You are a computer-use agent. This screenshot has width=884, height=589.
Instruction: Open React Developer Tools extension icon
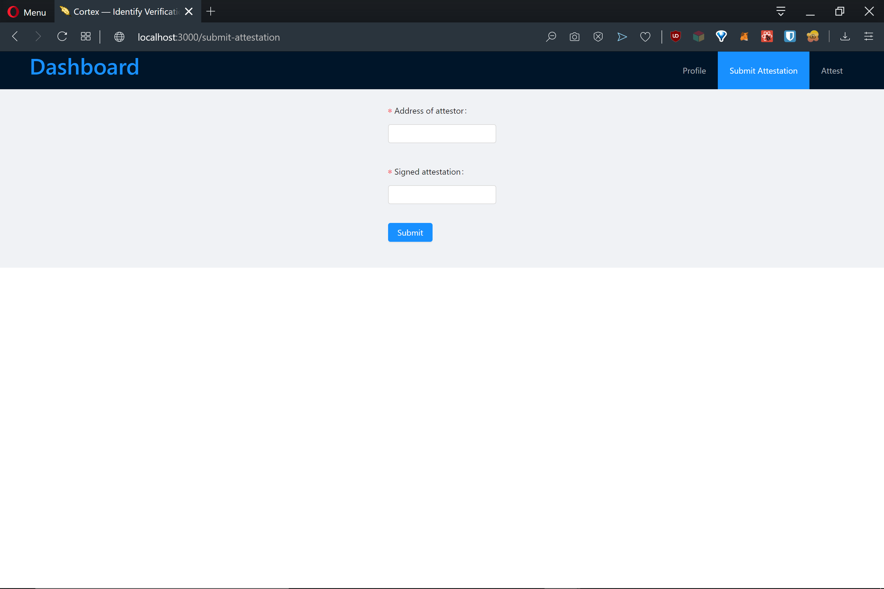(767, 37)
